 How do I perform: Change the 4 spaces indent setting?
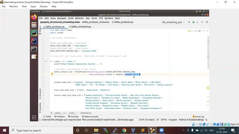173,120
